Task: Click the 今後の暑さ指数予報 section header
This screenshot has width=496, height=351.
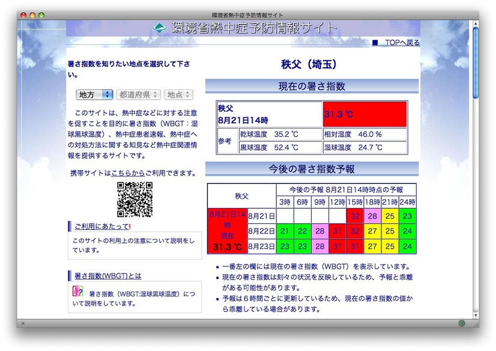Action: click(312, 169)
